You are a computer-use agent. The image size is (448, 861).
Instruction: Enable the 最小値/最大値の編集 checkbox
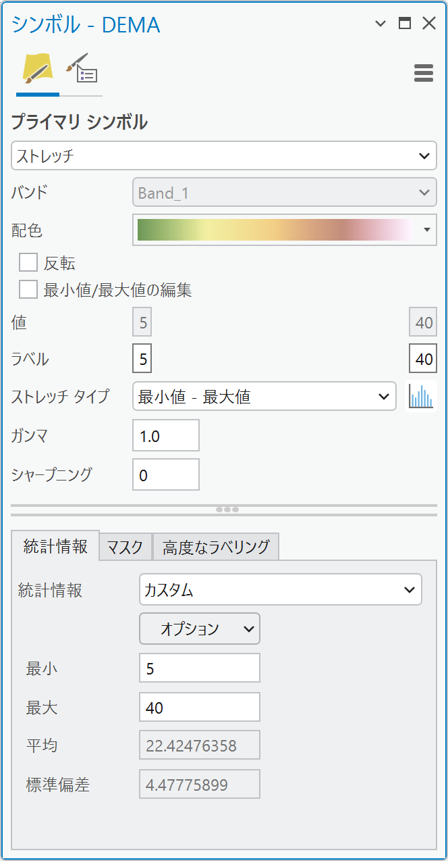(28, 290)
